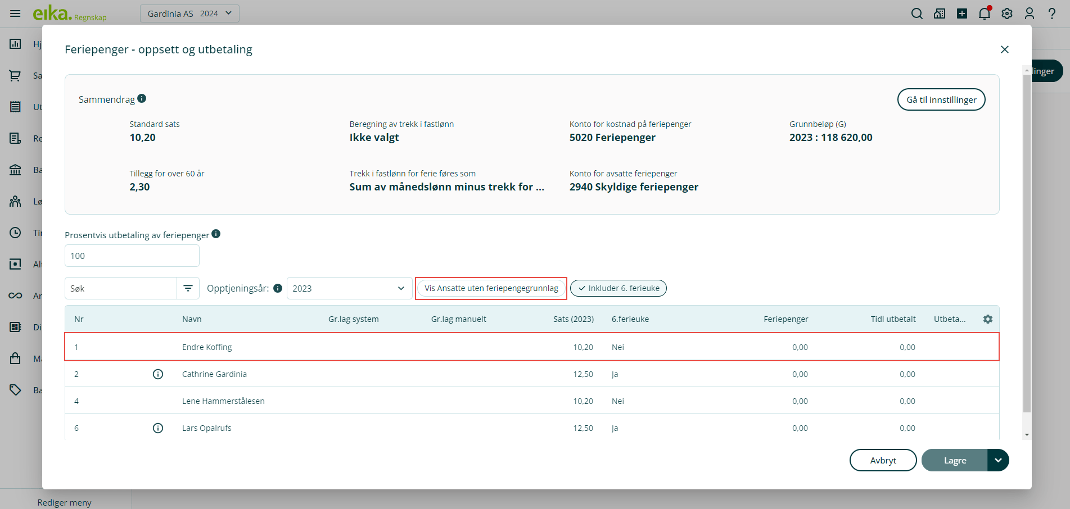
Task: Click info icon next to Cathrine Gardinia
Action: (x=158, y=374)
